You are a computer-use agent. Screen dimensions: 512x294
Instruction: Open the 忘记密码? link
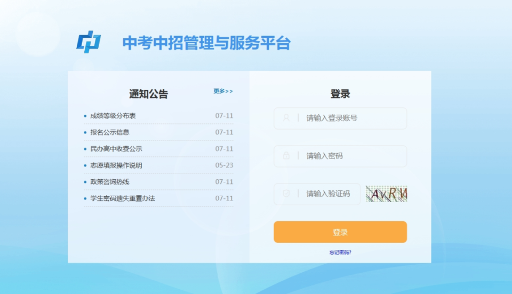coord(340,253)
